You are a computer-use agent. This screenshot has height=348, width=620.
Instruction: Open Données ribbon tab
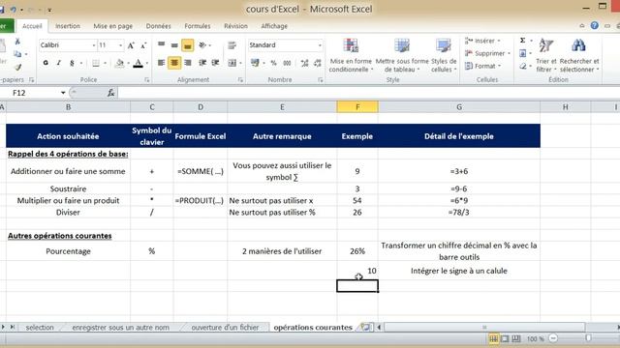click(158, 26)
